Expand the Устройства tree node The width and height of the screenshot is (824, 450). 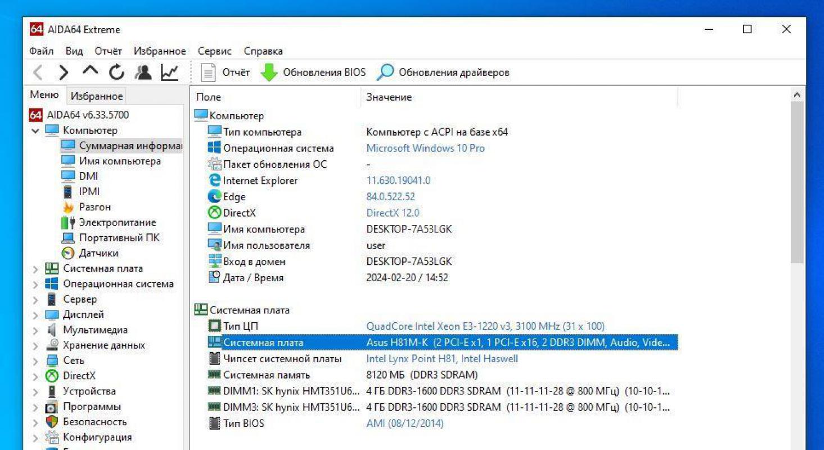coord(35,391)
